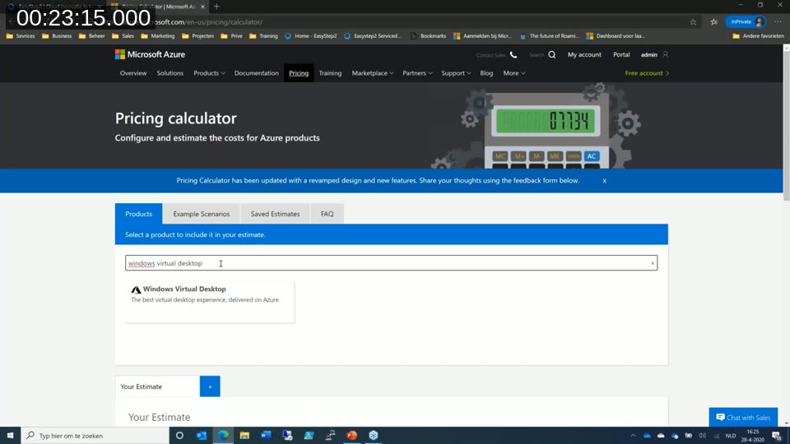
Task: Switch to the FAQ tab
Action: [327, 214]
